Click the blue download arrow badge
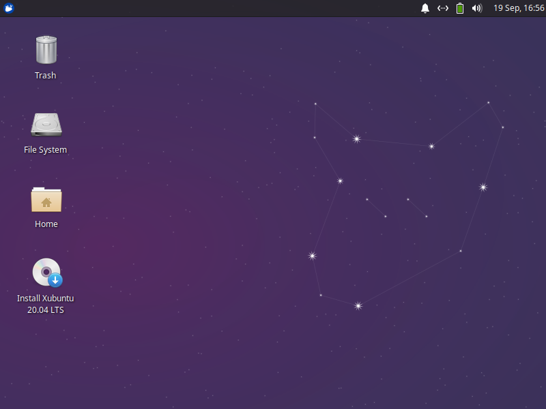The height and width of the screenshot is (409, 546). [x=56, y=279]
